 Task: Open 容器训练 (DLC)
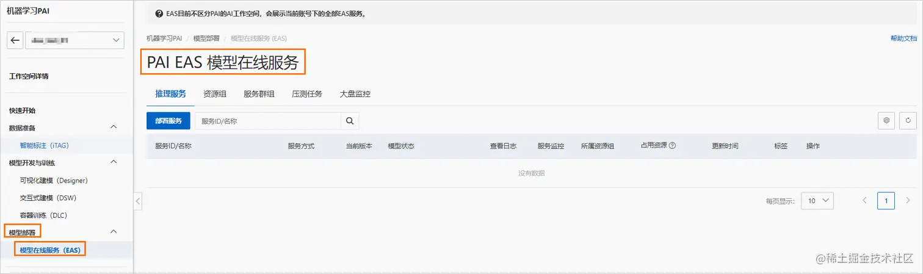tap(43, 215)
